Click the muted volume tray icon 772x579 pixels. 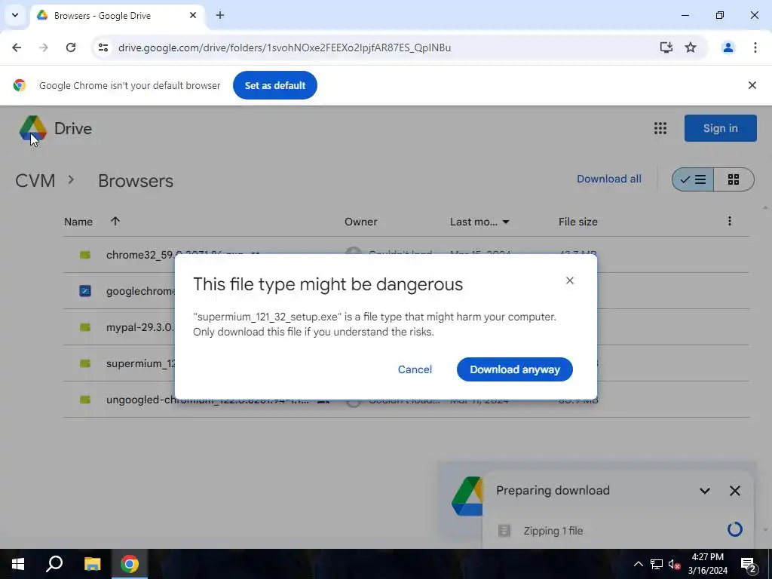674,564
